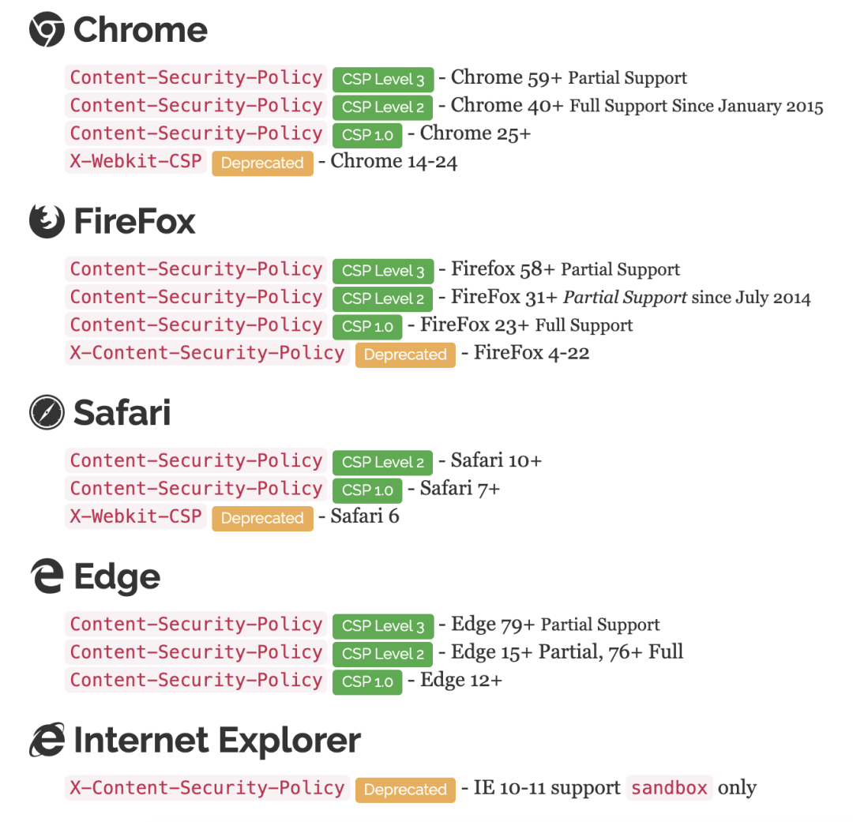Click the Internet Explorer logo icon
The image size is (853, 822).
pyautogui.click(x=47, y=741)
